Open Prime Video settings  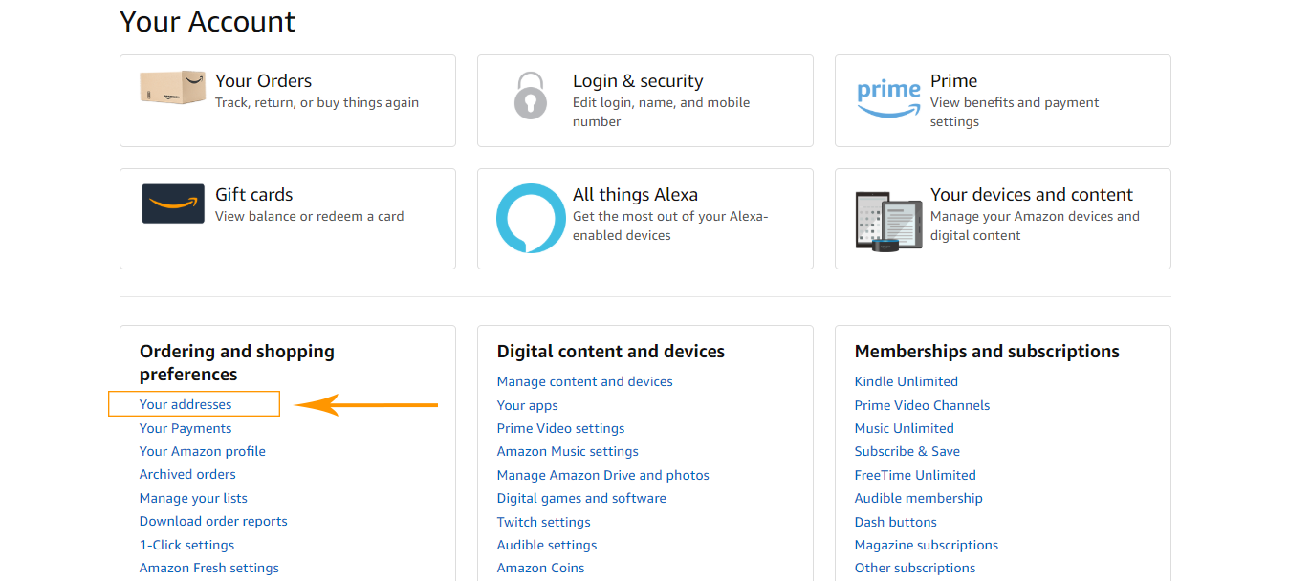point(561,428)
